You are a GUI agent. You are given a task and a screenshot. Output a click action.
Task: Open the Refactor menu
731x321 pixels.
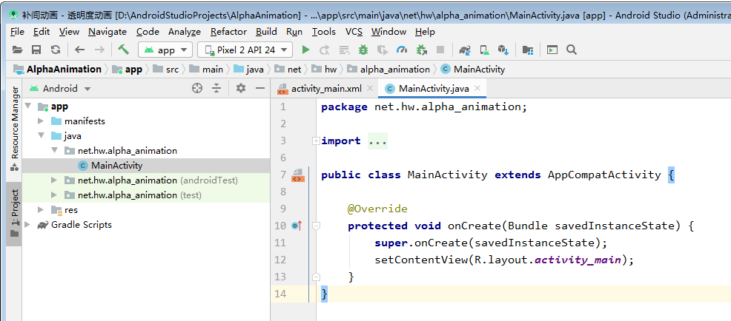coord(228,32)
